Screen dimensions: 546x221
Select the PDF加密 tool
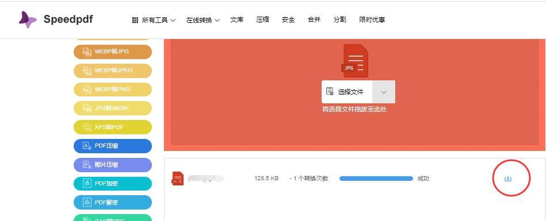pos(113,184)
